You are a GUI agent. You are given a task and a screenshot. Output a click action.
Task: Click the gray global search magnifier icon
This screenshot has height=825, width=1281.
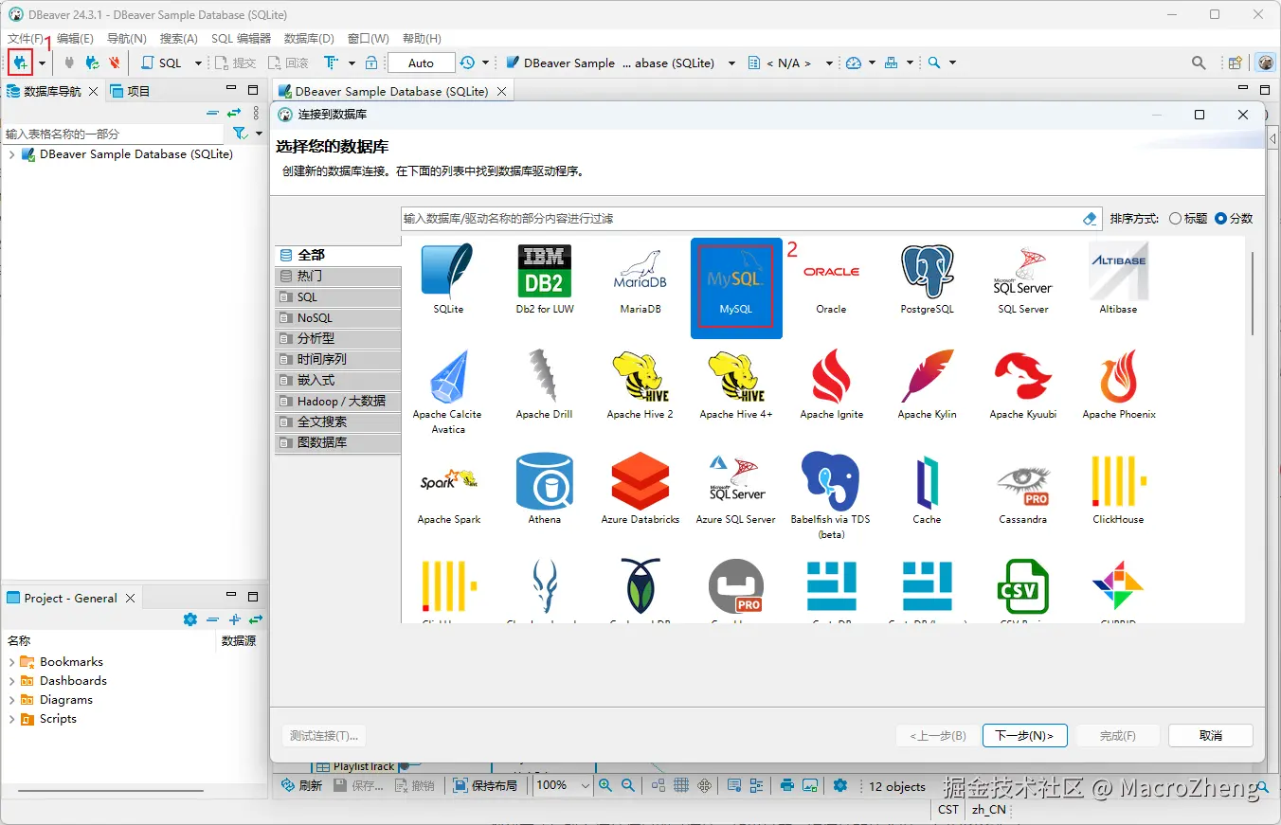click(1199, 63)
